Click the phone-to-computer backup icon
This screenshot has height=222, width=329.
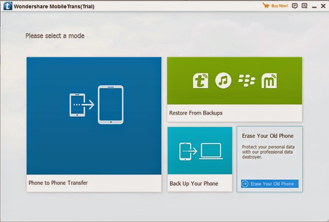[x=201, y=151]
